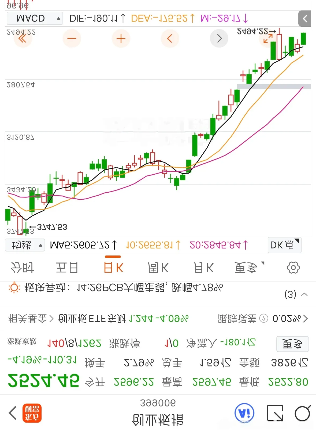Open the 板块异动 PCB sector alert
This screenshot has height=432, width=316.
[124, 288]
